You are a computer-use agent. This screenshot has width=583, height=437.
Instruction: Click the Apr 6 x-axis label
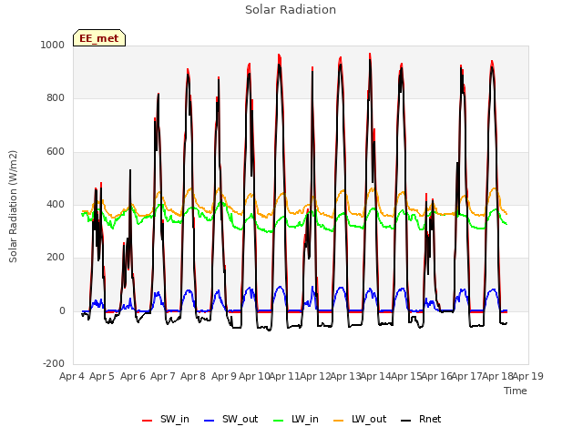point(133,376)
